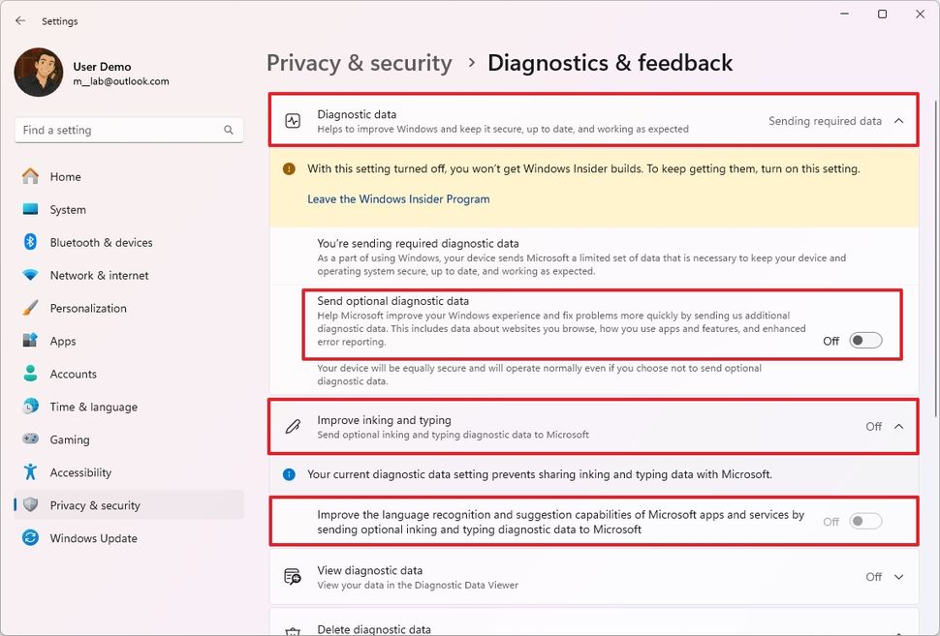
Task: Click the back arrow in Settings
Action: point(21,20)
